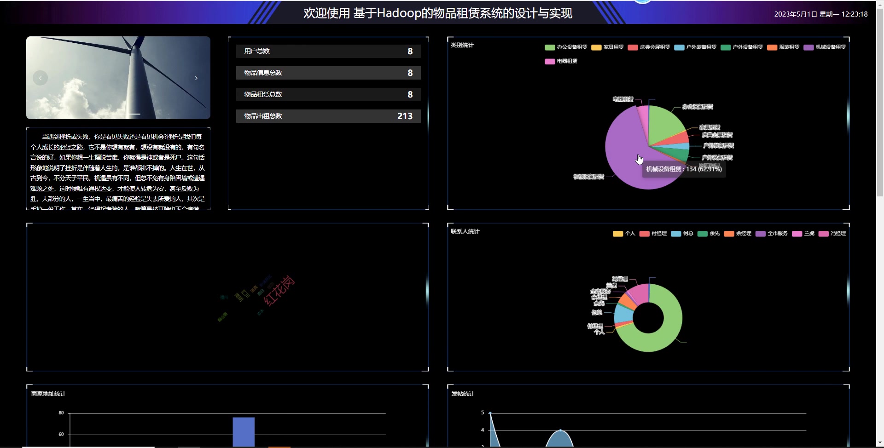Click the 类别统计 chart title

[x=462, y=45]
